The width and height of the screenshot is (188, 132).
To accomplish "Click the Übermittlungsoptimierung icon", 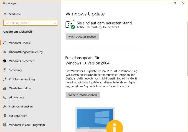I will [5, 52].
